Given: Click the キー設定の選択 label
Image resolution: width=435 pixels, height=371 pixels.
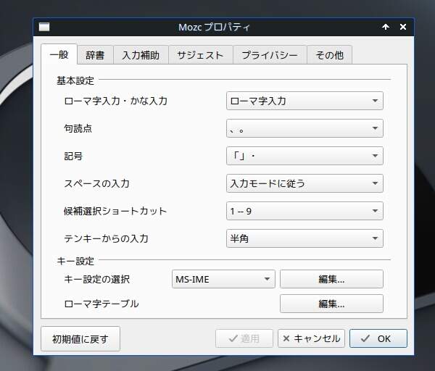Looking at the screenshot, I should pyautogui.click(x=97, y=279).
